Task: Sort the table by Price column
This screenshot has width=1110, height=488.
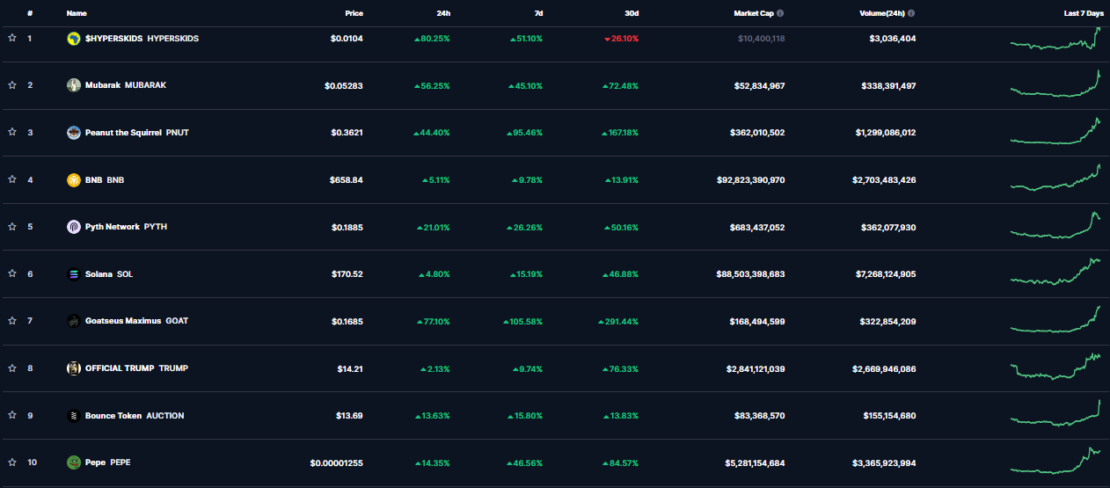Action: tap(354, 14)
